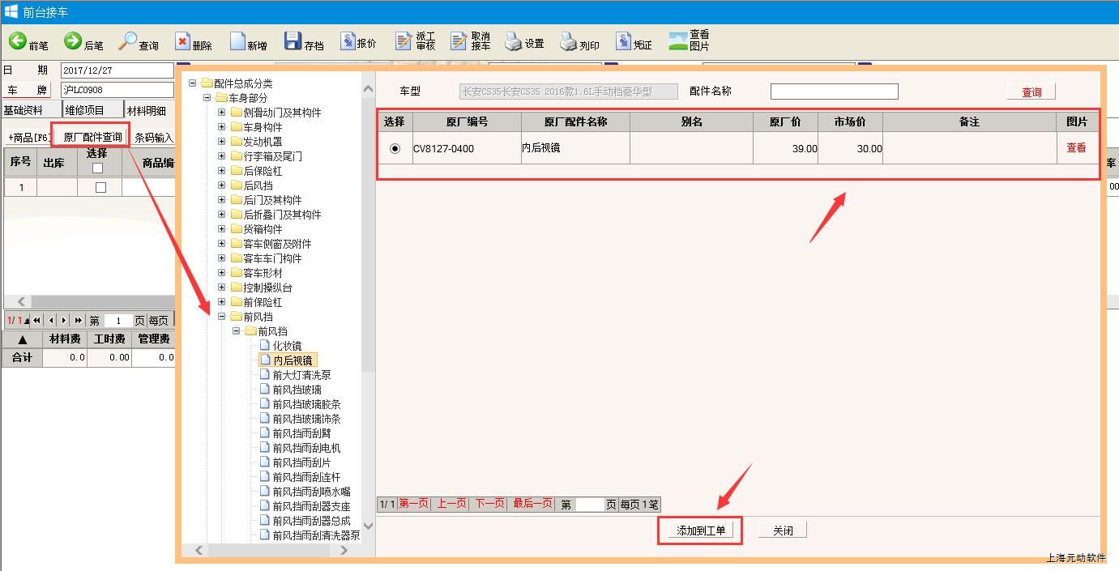Open the 查询 magnifier search tool

click(x=129, y=41)
